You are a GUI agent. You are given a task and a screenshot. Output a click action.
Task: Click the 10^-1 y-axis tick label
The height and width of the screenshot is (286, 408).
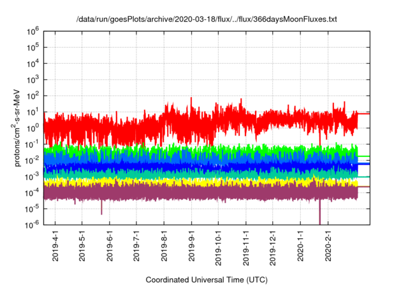click(33, 144)
